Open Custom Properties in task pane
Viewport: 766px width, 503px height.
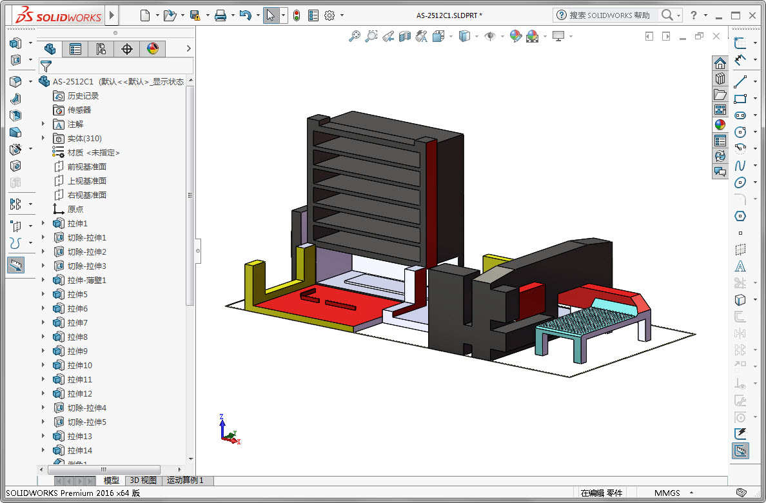pos(720,141)
